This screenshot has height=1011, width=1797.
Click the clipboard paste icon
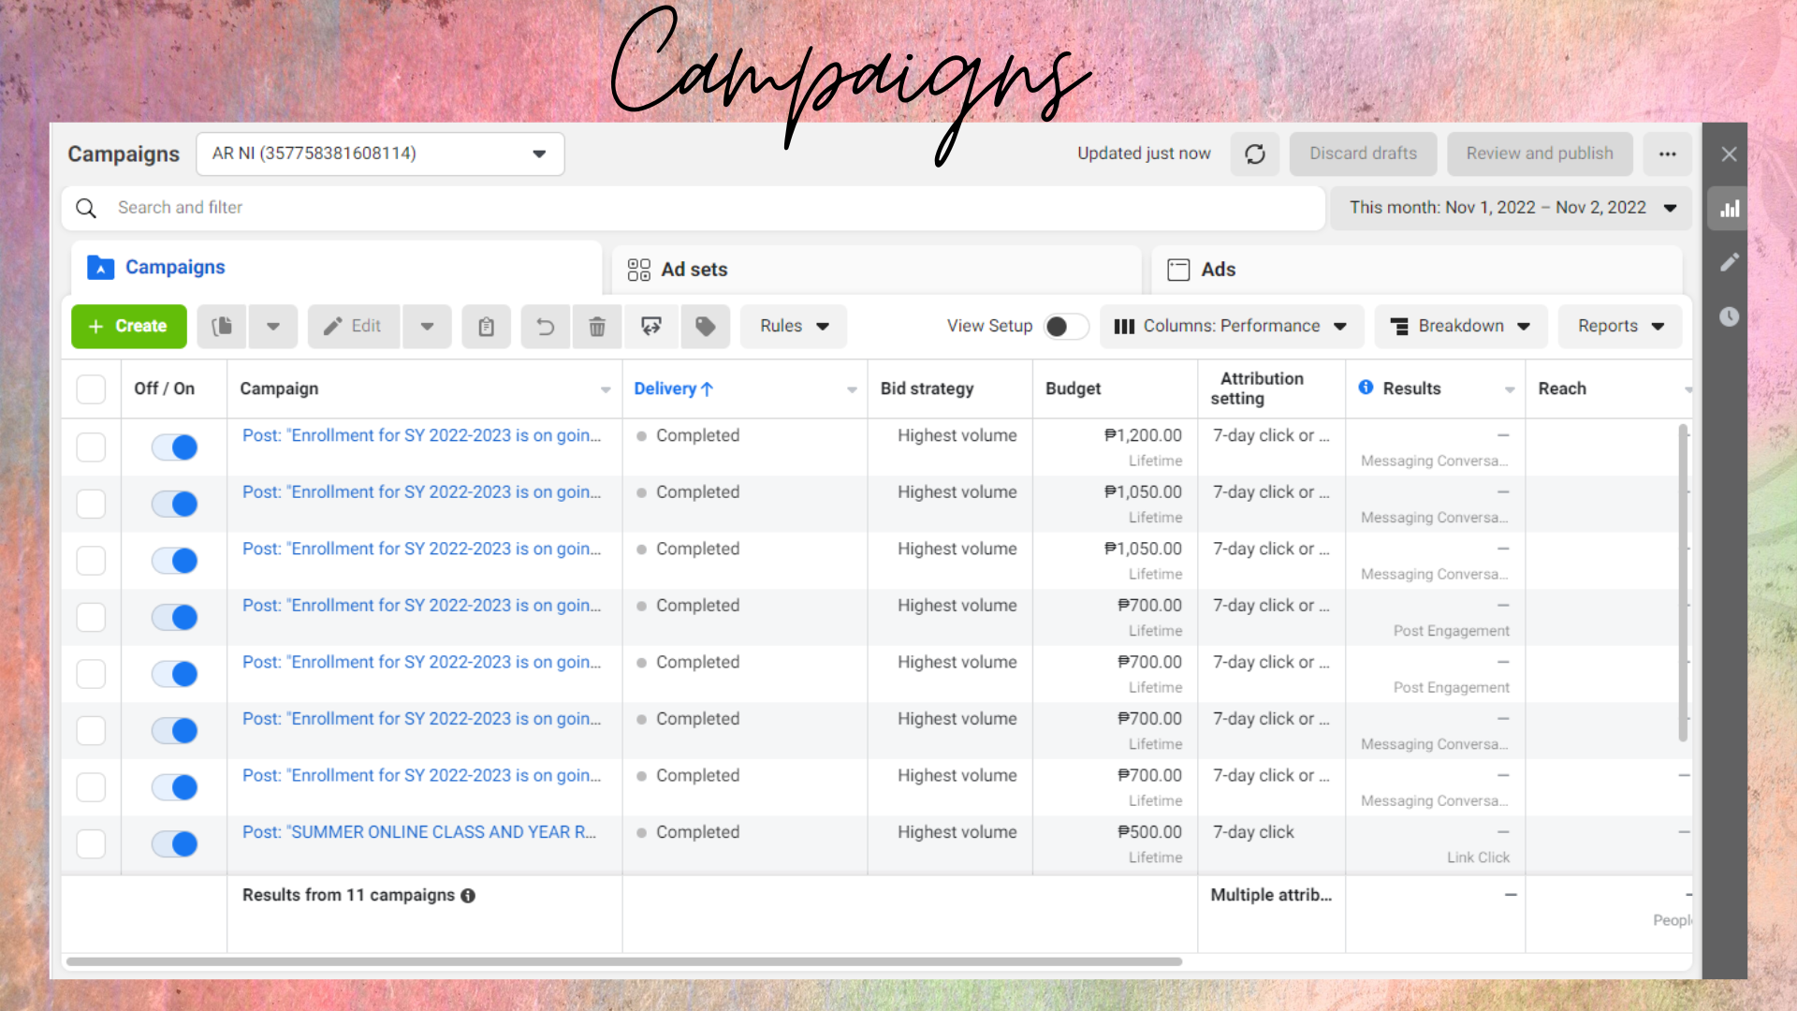[486, 327]
